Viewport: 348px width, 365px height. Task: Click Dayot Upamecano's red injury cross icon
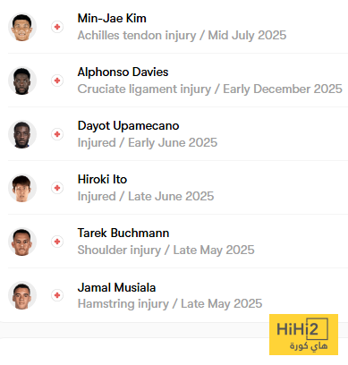(57, 134)
